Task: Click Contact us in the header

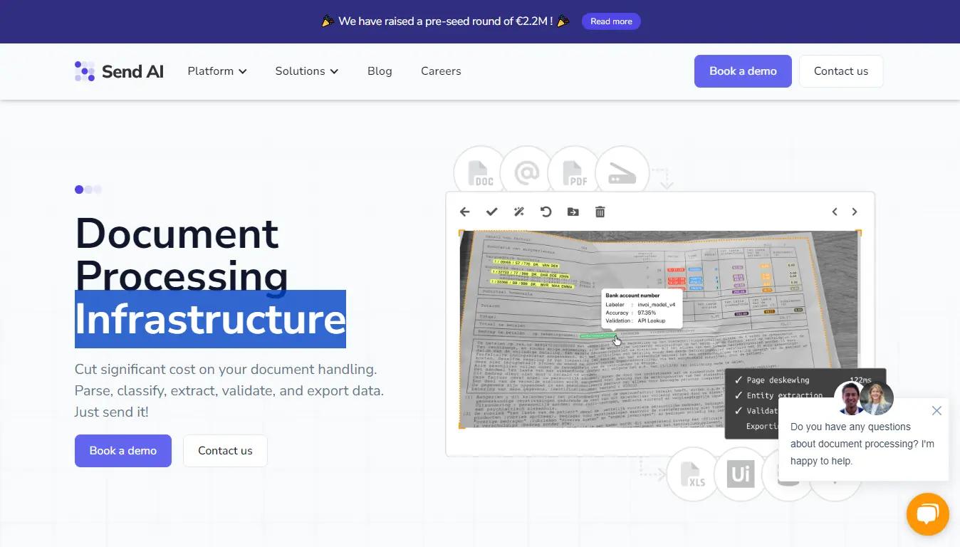Action: tap(841, 71)
